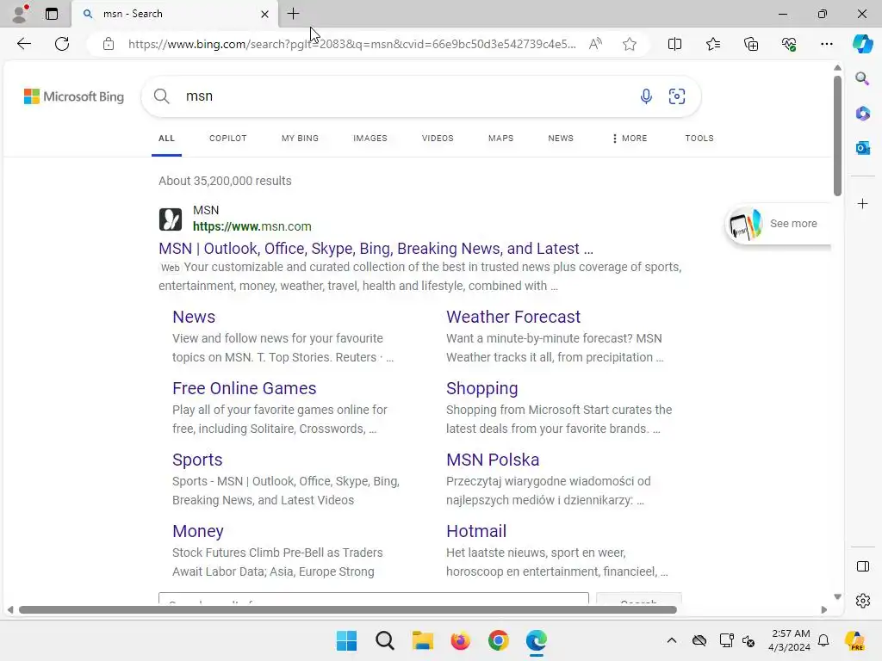This screenshot has width=882, height=661.
Task: Click horizontal scrollbar thumb
Action: click(348, 610)
